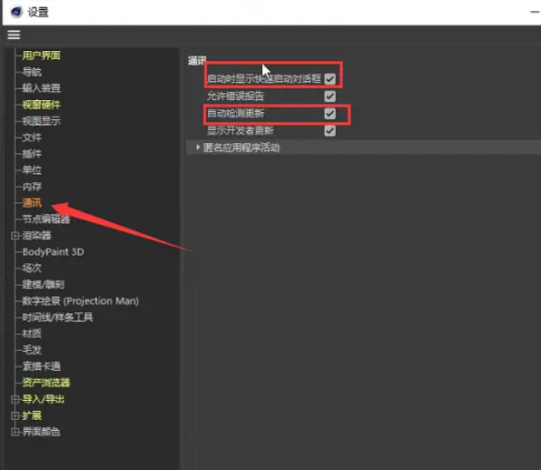Viewport: 541px width, 470px height.
Task: Toggle 自动检测更新 checkbox
Action: [x=330, y=113]
